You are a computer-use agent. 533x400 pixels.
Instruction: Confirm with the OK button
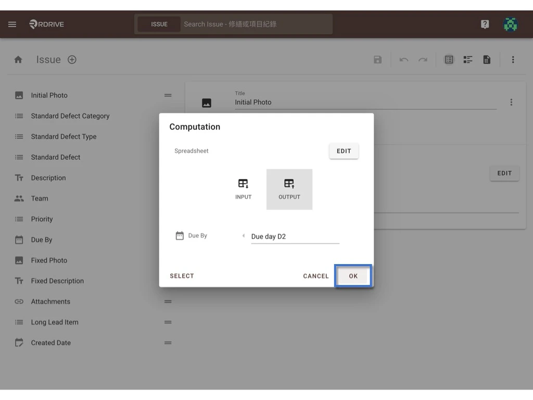tap(353, 276)
